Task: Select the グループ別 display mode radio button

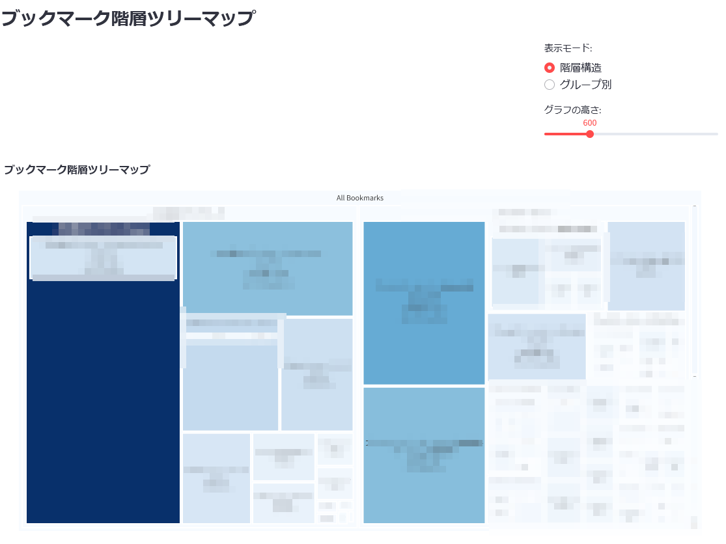Action: click(x=550, y=85)
